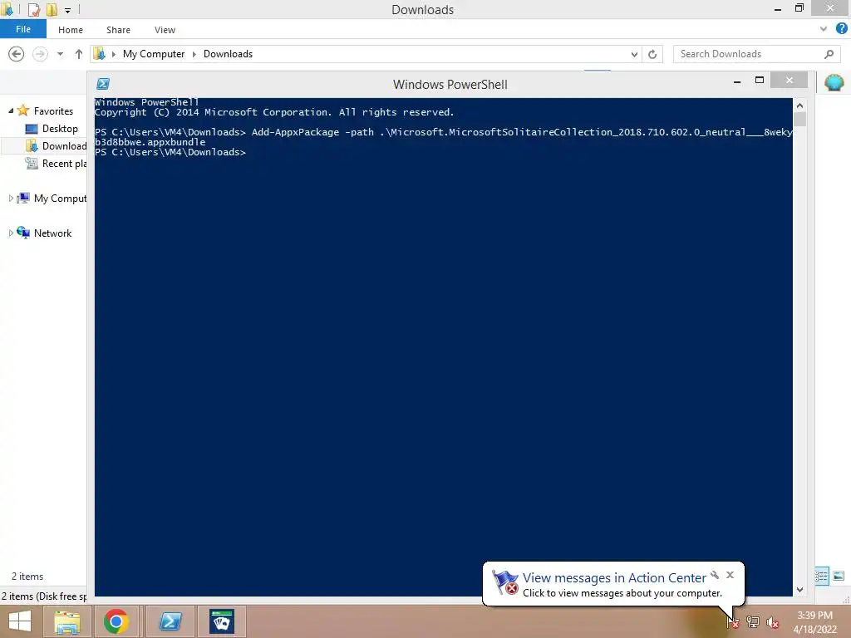Open Desktop in Favorites list
This screenshot has width=851, height=638.
coord(60,129)
